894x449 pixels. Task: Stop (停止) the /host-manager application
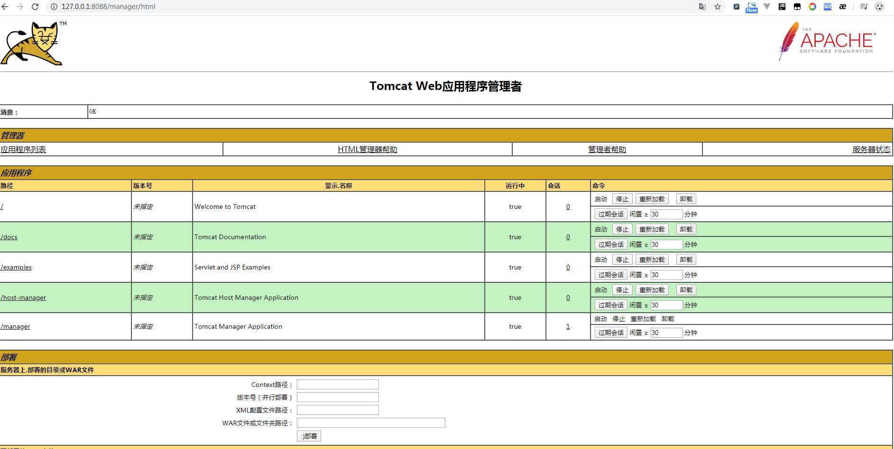pyautogui.click(x=622, y=290)
